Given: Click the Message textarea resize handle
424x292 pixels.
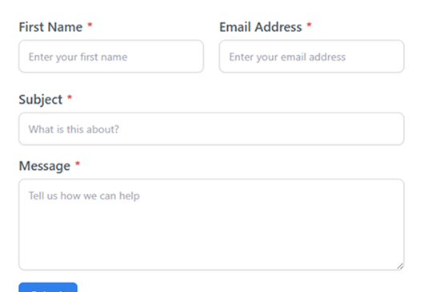Looking at the screenshot, I should coord(400,266).
